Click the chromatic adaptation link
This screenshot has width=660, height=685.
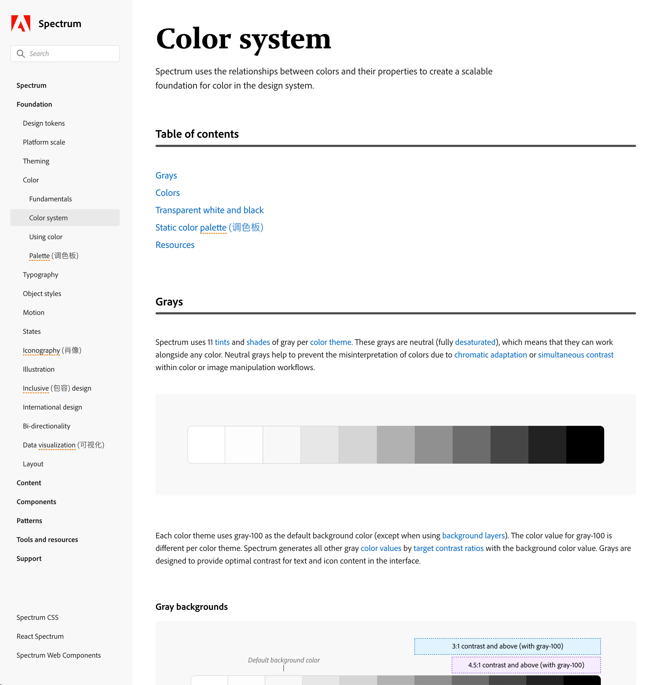pyautogui.click(x=490, y=355)
